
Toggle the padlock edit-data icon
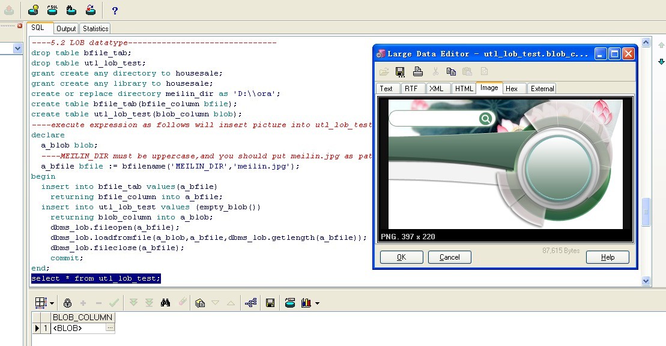67,303
